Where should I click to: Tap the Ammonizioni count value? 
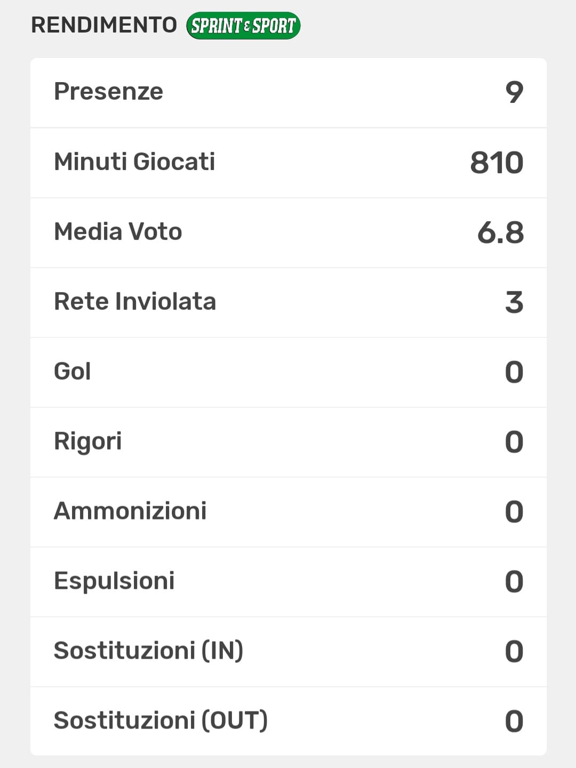514,512
